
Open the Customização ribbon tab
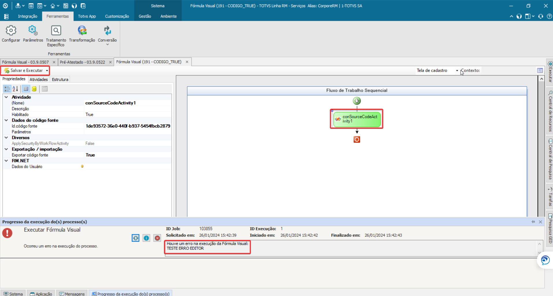tap(117, 16)
